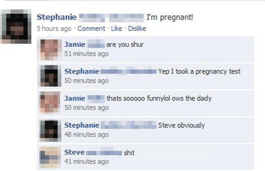265x171 pixels.
Task: Open Jamie's avatar beside 'ows the dady' comment
Action: [50, 103]
